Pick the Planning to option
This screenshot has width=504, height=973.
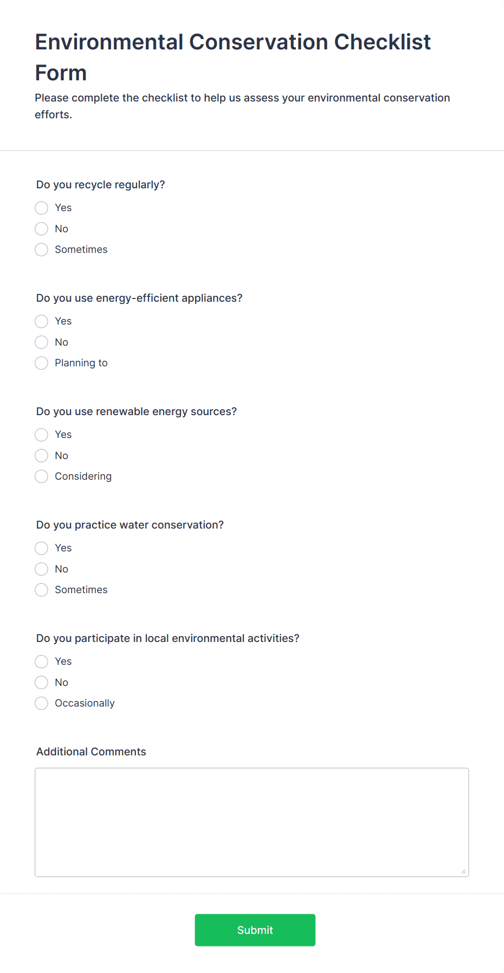click(x=42, y=363)
